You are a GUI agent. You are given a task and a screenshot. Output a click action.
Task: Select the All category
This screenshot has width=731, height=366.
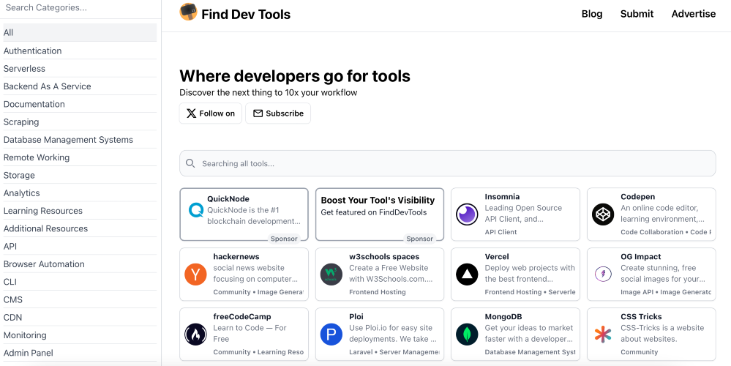pyautogui.click(x=80, y=33)
